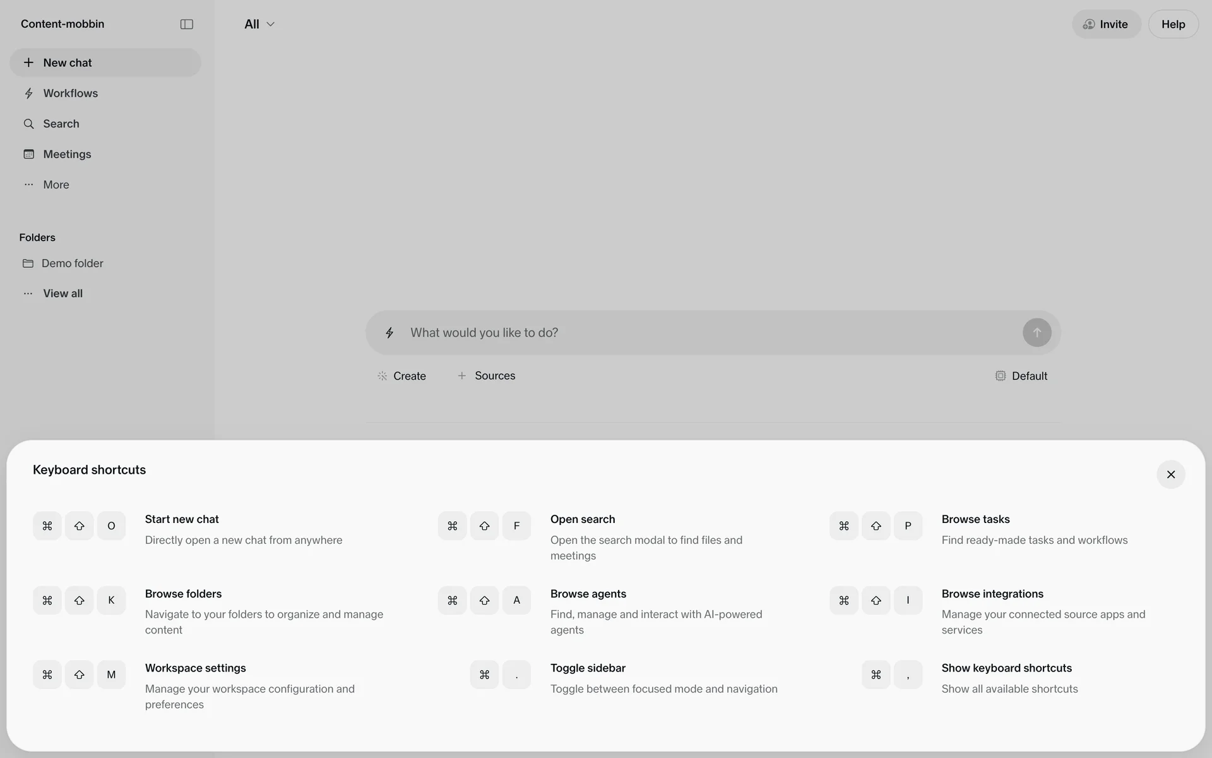The image size is (1212, 758).
Task: Open the Help button
Action: point(1173,24)
